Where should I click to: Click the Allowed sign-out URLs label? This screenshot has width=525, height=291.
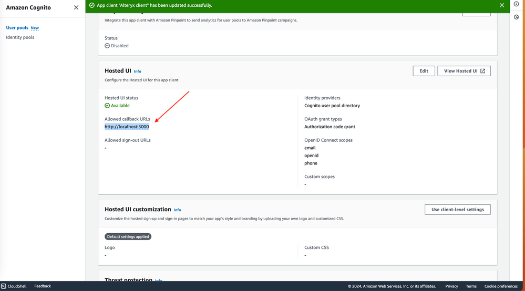tap(127, 140)
